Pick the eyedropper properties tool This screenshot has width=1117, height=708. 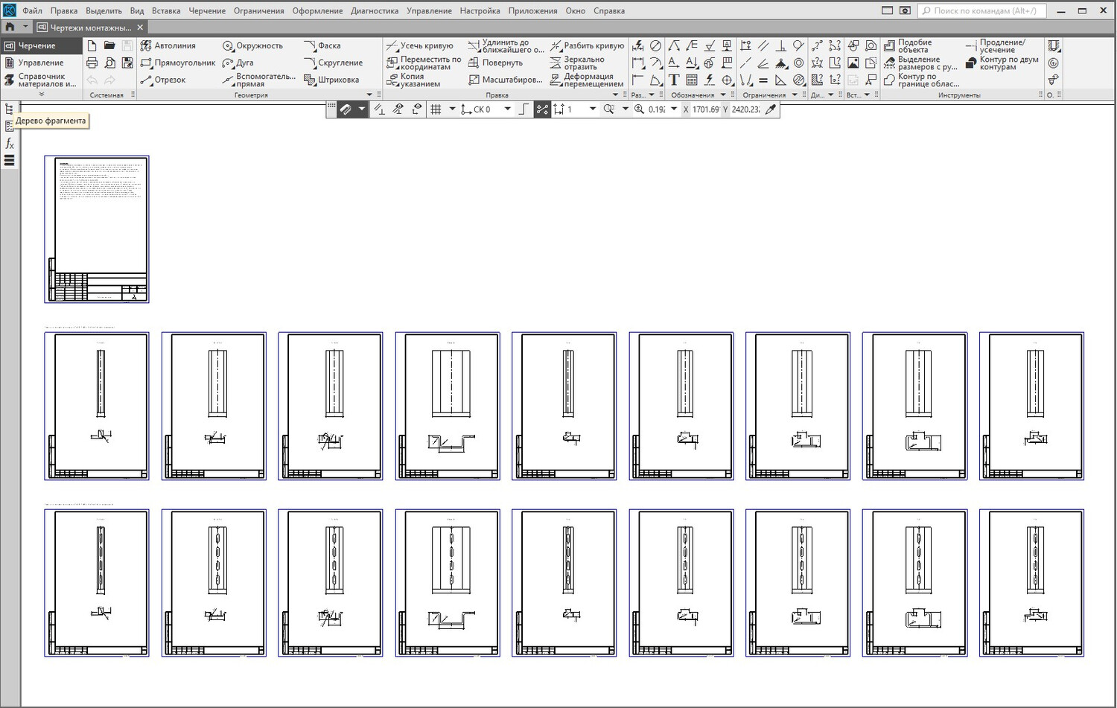pos(771,109)
